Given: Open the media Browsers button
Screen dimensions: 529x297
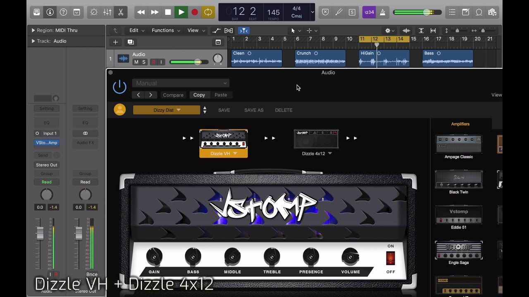Looking at the screenshot, I should (x=492, y=12).
